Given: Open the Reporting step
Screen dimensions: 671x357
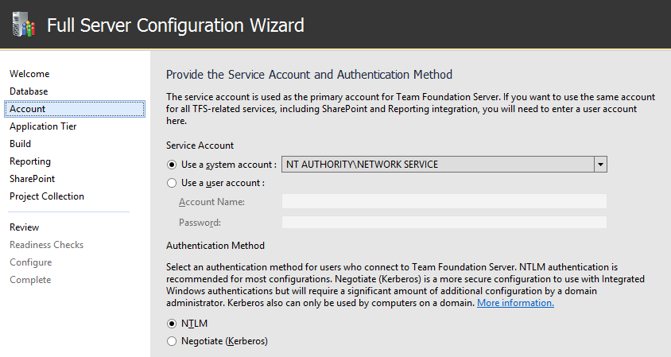Looking at the screenshot, I should (30, 161).
